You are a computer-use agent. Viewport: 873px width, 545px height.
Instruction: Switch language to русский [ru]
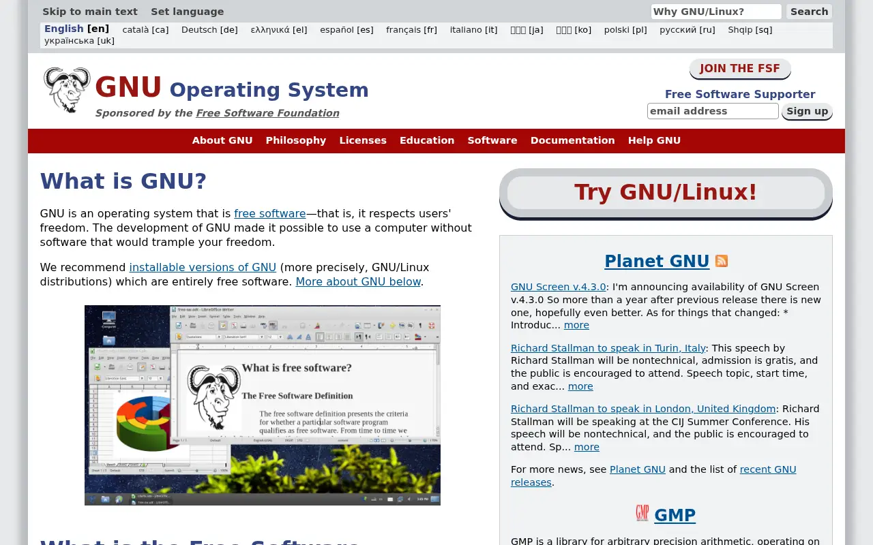point(687,30)
